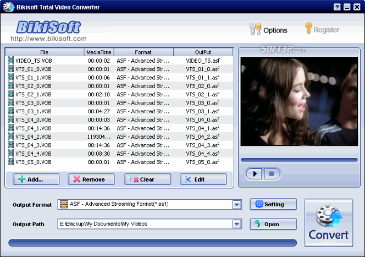Click output name VTS_04_4.asf
The height and width of the screenshot is (257, 365).
[203, 154]
